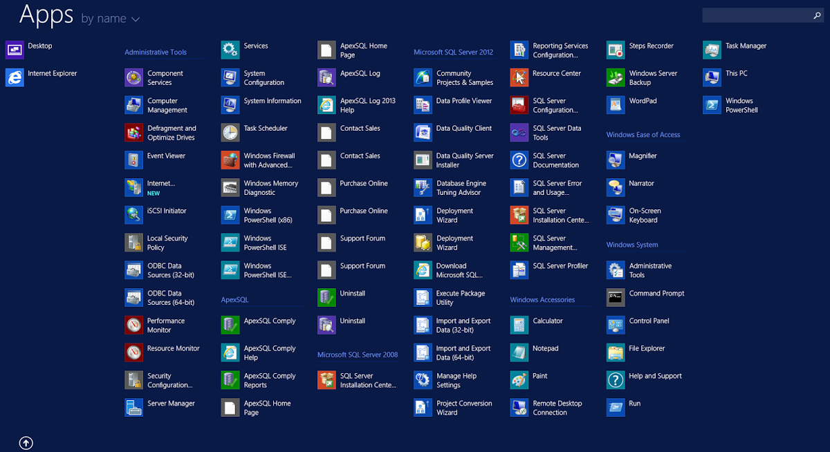Open Resource Center icon
This screenshot has width=830, height=452.
[x=519, y=77]
